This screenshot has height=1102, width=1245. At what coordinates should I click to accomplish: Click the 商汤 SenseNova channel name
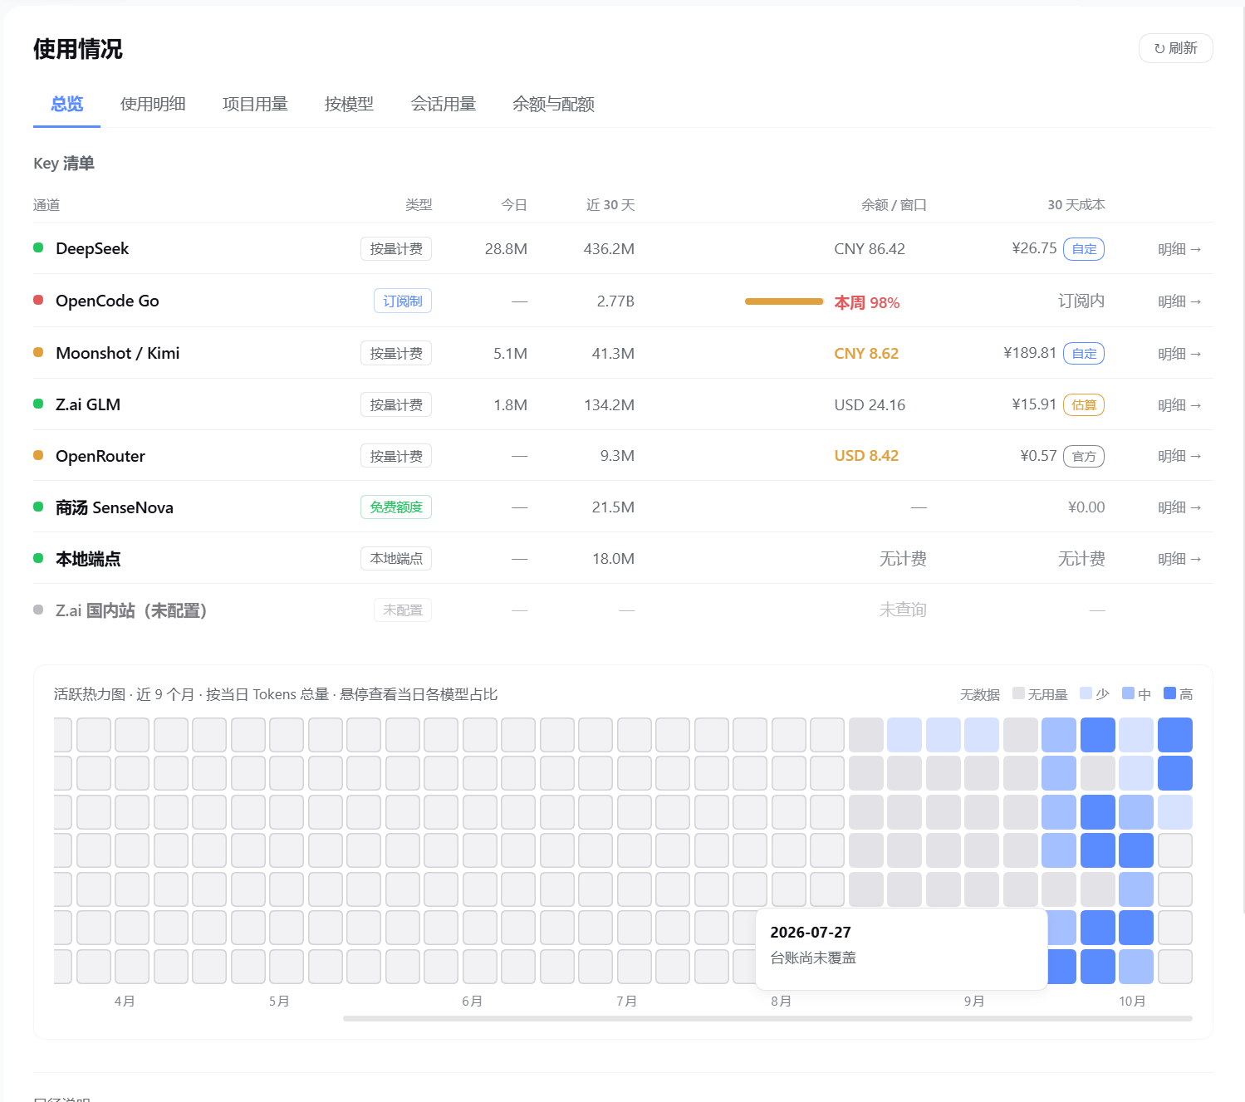tap(115, 508)
